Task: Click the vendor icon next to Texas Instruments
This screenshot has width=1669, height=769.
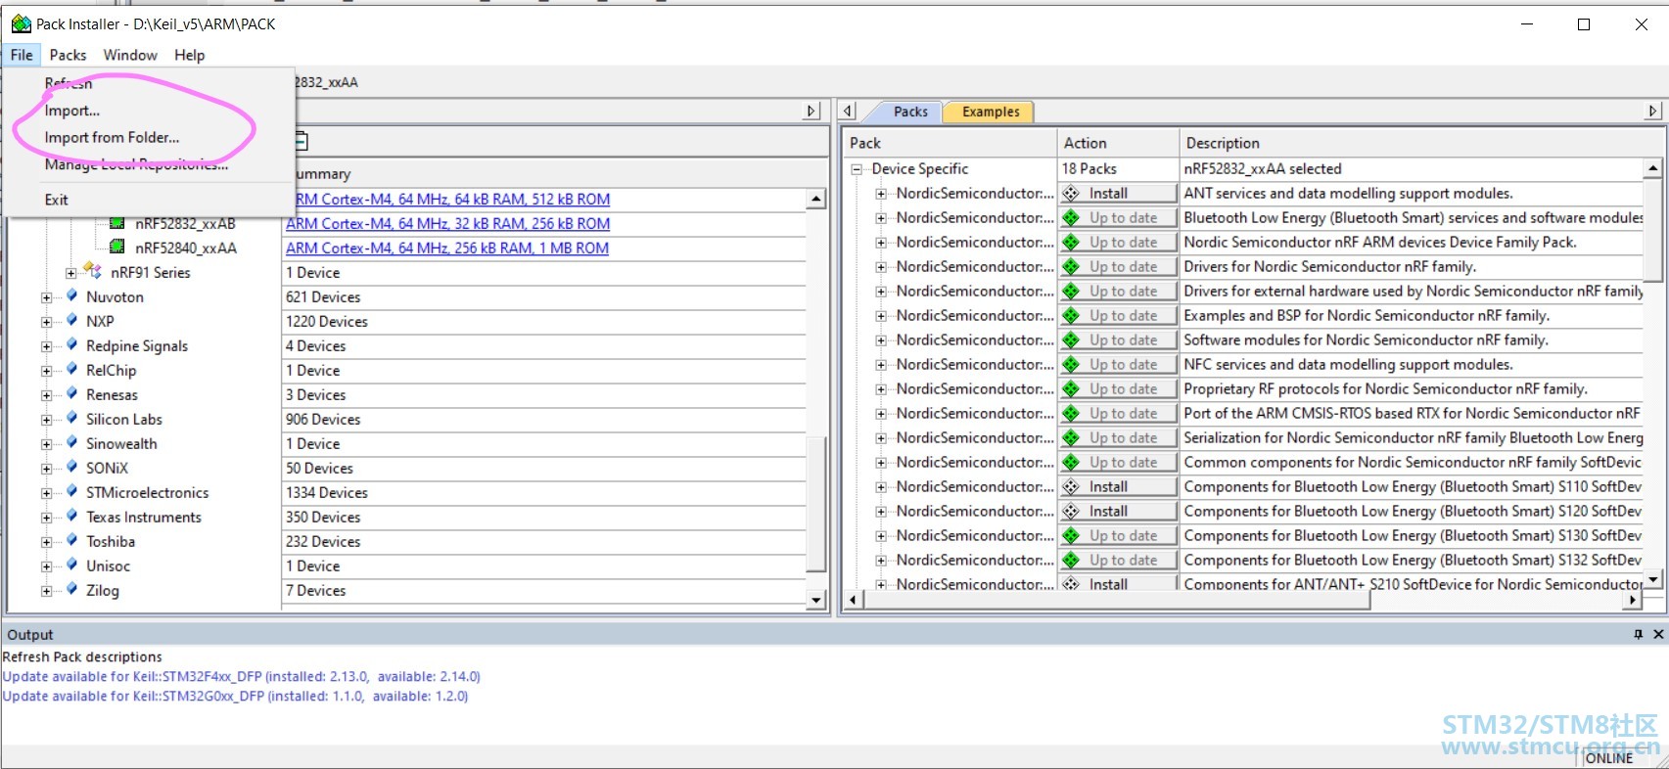Action: point(70,516)
